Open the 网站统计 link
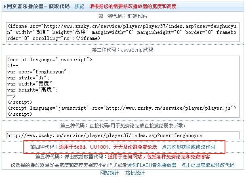246x177 pixels. click(109, 173)
